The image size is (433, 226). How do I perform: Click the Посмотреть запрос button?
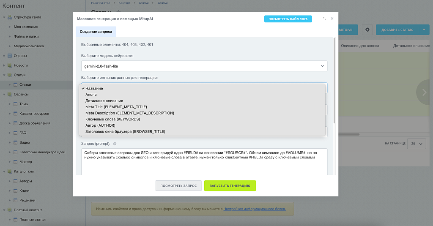pos(178,186)
